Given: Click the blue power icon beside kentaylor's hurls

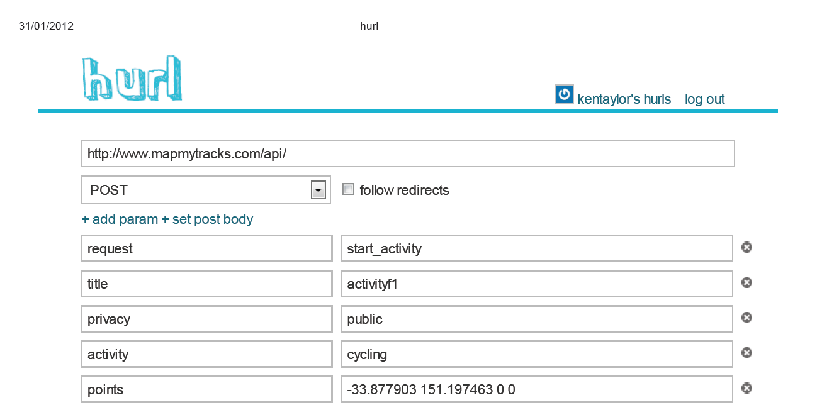Looking at the screenshot, I should (x=564, y=94).
